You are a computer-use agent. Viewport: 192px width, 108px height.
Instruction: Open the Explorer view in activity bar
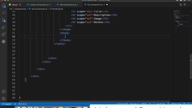click(4, 5)
